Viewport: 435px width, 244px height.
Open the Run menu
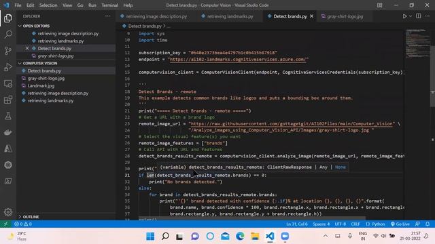click(92, 5)
